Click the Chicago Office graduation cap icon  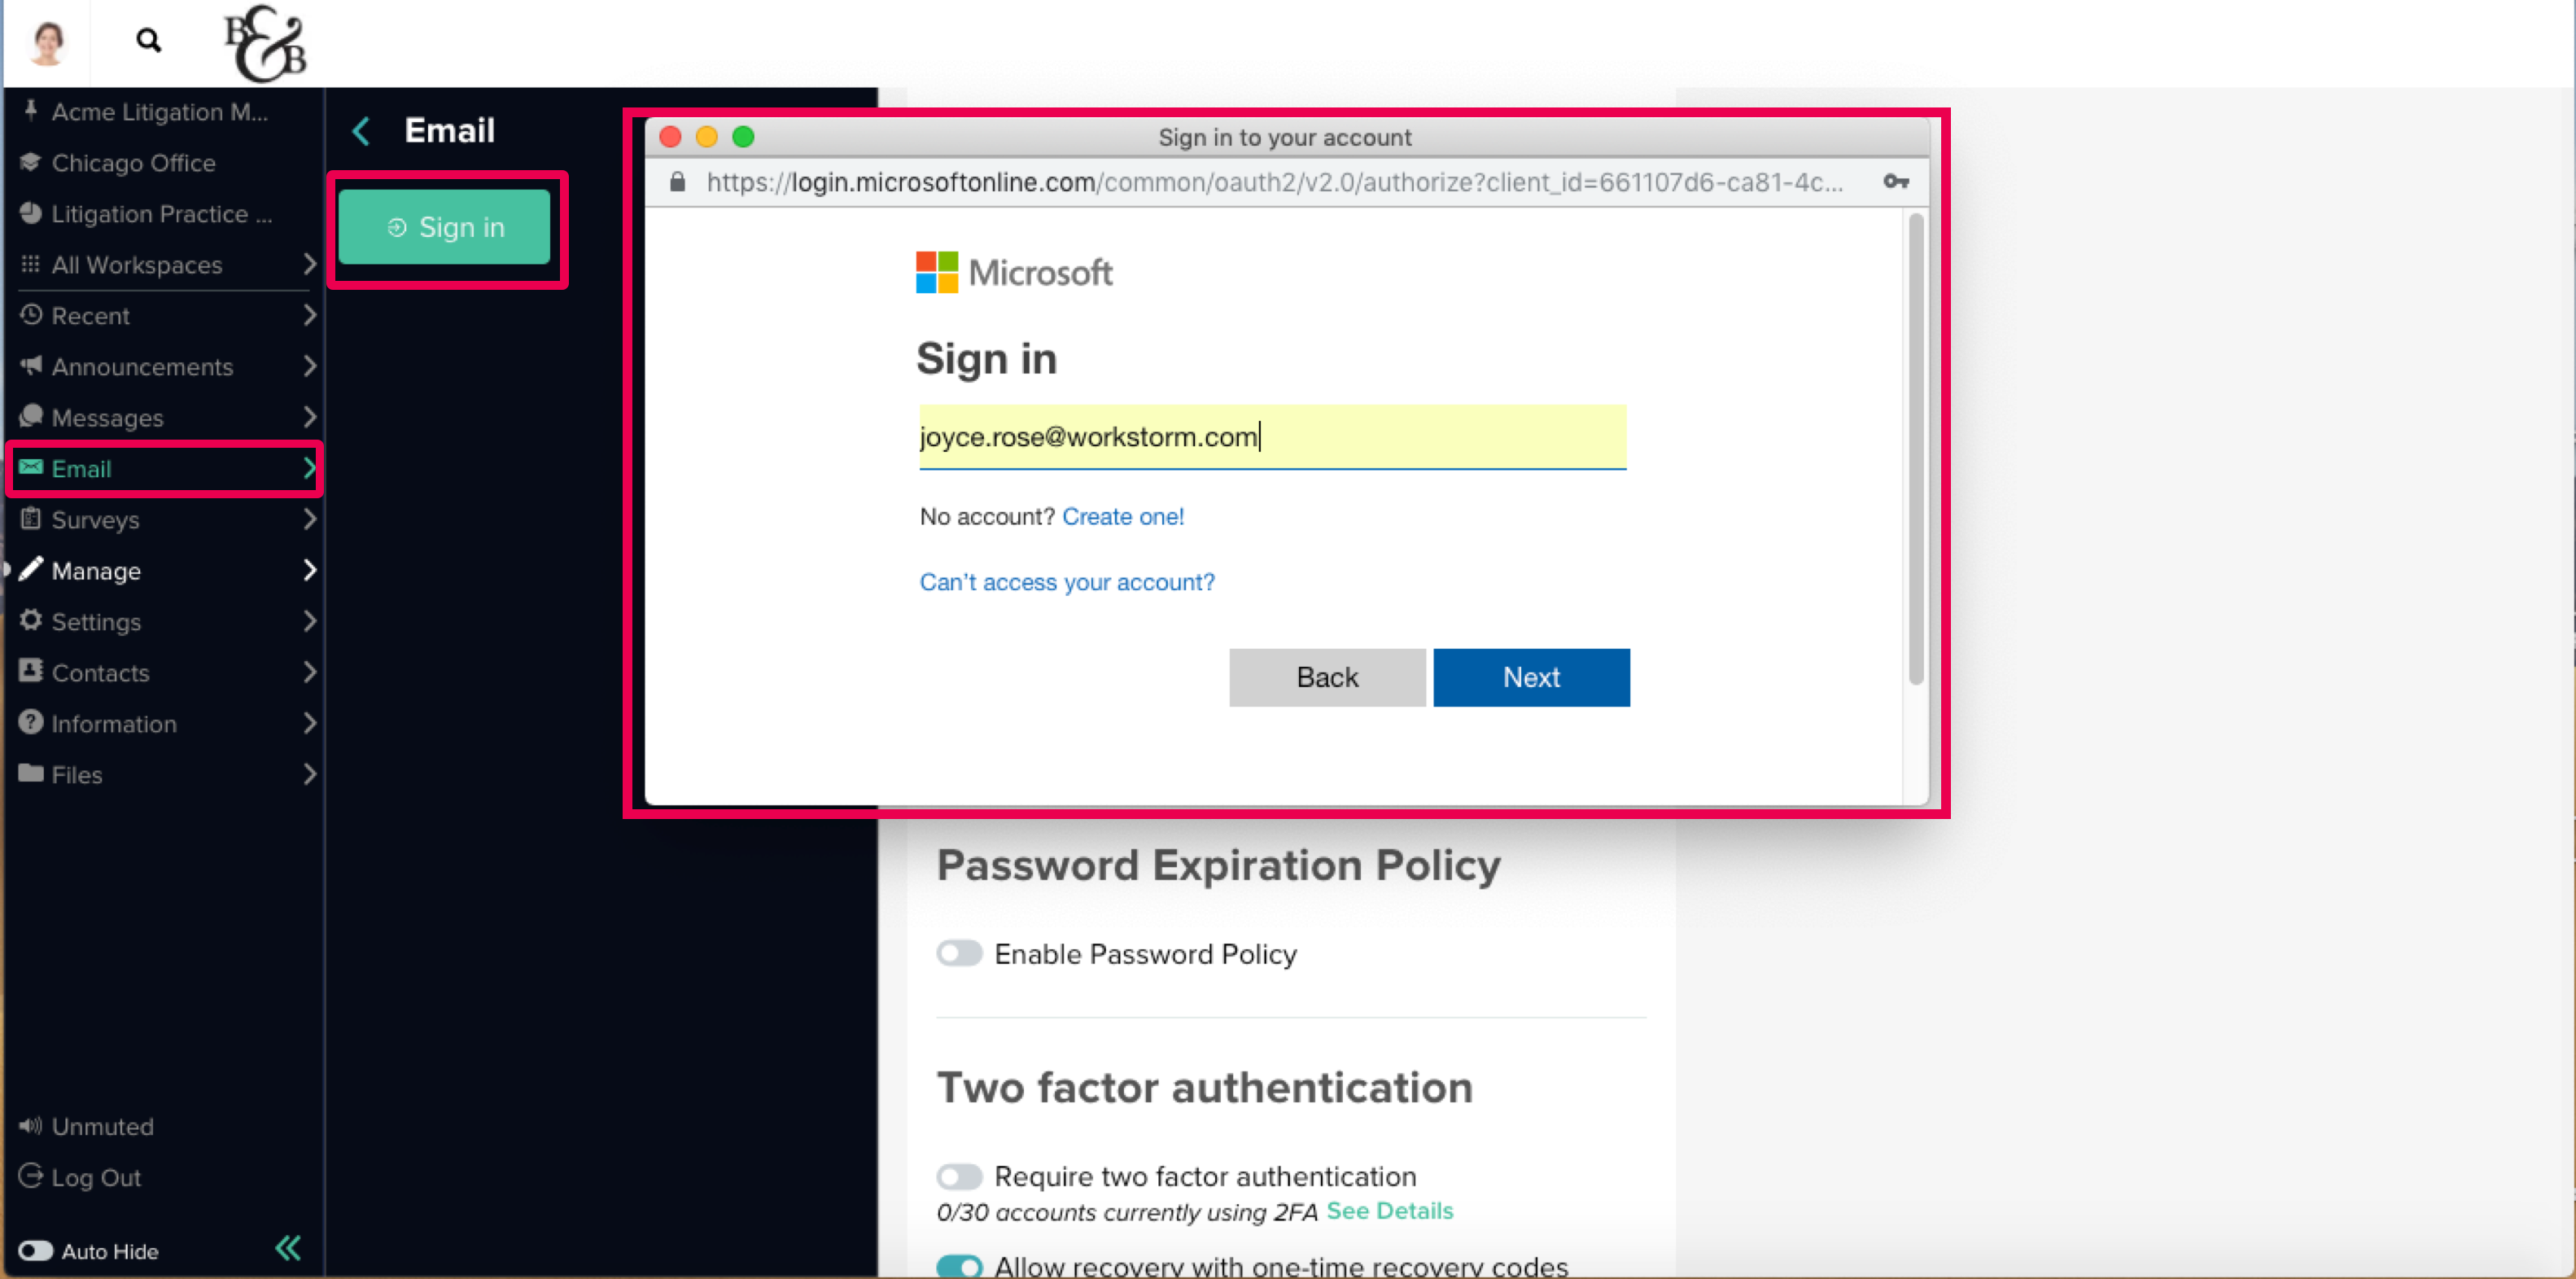tap(30, 162)
